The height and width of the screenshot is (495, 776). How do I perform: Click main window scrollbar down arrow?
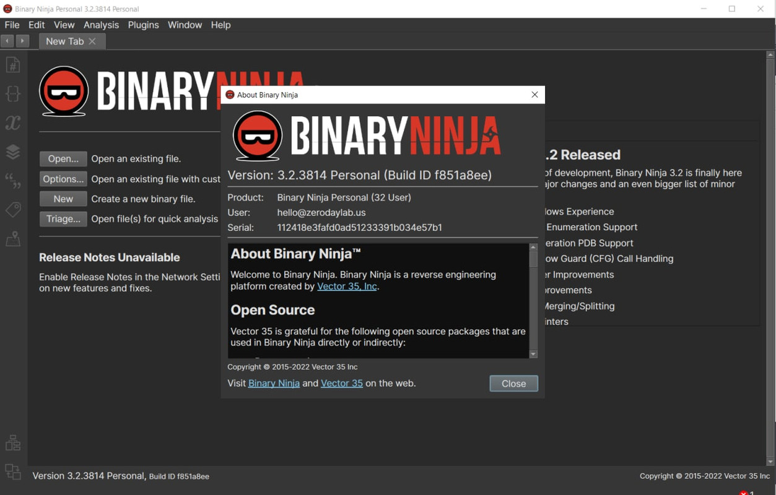tap(770, 461)
